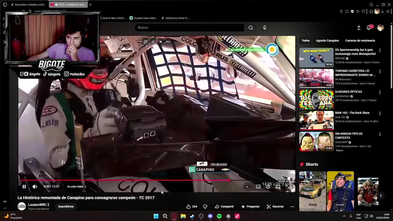The height and width of the screenshot is (221, 393).
Task: Open the 'SIN NINGUN TIPO DE CONTEXTO' video
Action: coord(349,136)
